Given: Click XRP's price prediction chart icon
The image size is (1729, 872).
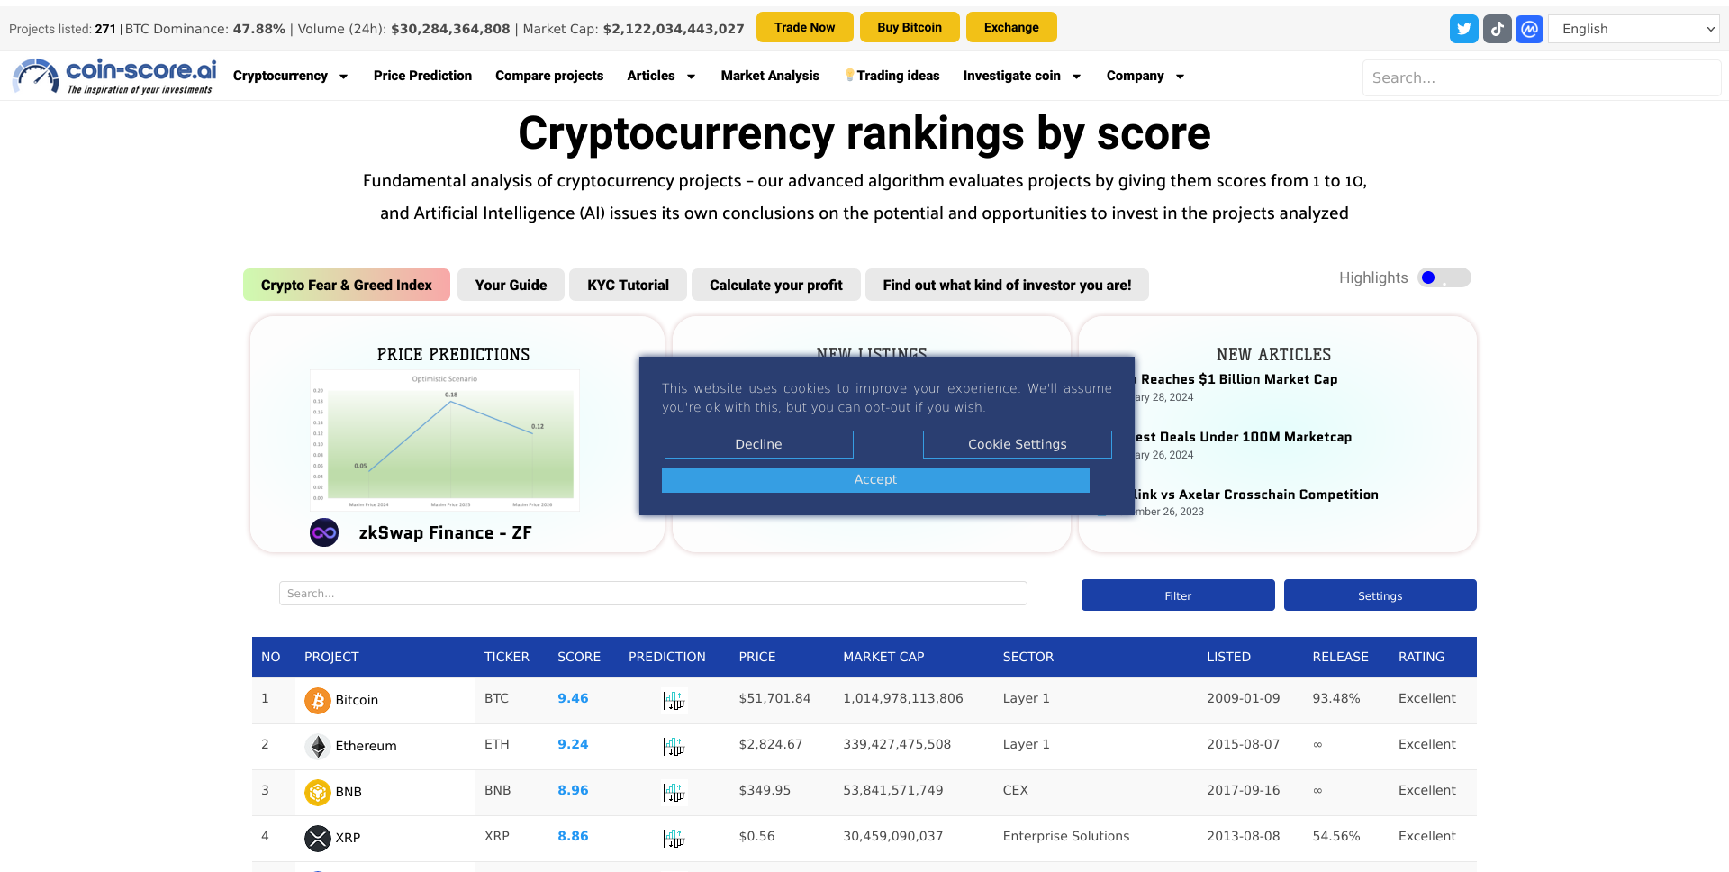Looking at the screenshot, I should tap(674, 839).
